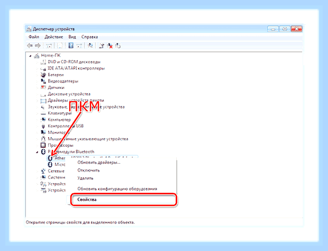
Task: Select the Компьютер category row
Action: pyautogui.click(x=59, y=120)
